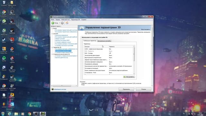Viewport: 206px width, 116px height.
Task: Select the Rust desktop icon
Action: (12, 40)
